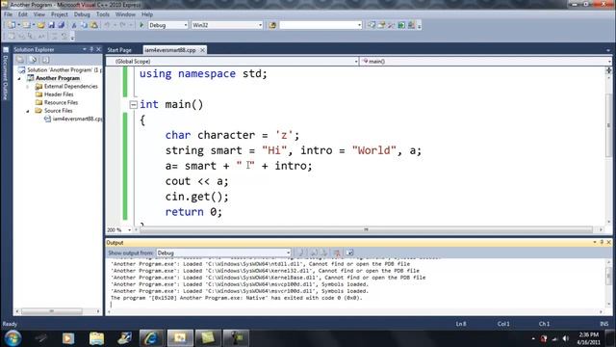Click the Save All icon

pos(61,25)
